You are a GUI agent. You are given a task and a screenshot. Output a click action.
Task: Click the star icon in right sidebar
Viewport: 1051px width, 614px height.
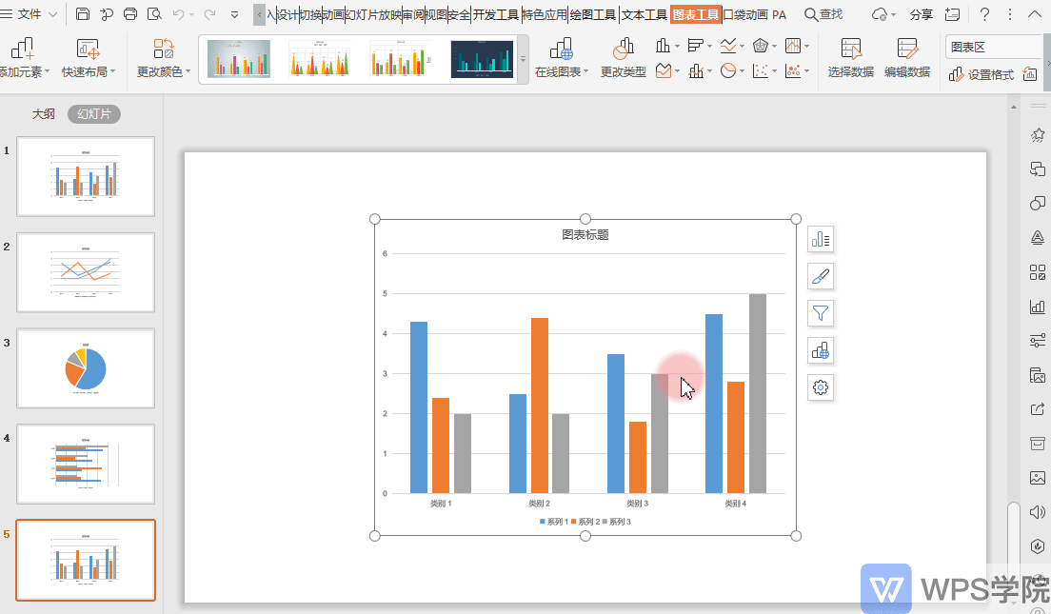pos(1038,135)
